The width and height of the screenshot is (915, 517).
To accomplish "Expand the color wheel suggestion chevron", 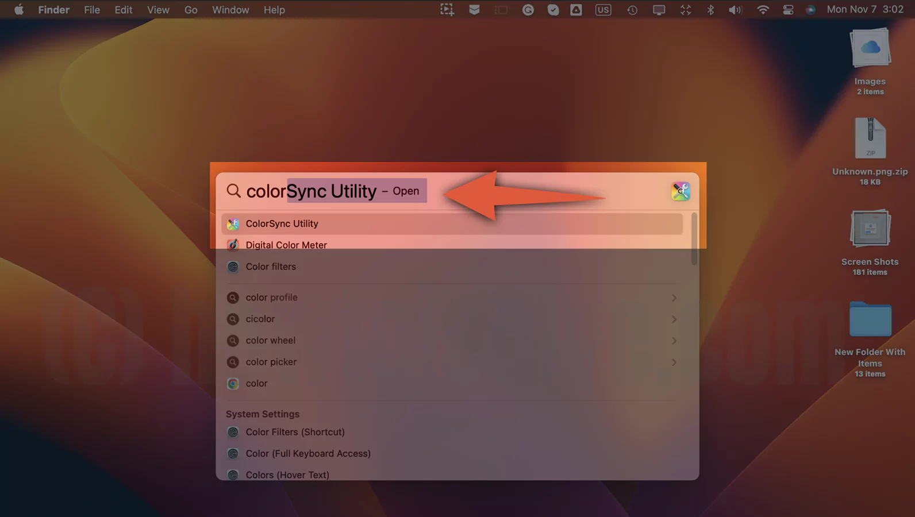I will click(674, 341).
